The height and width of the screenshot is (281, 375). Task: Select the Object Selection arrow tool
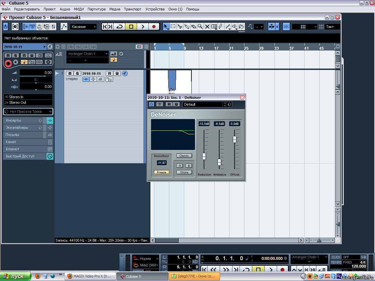tap(166, 27)
